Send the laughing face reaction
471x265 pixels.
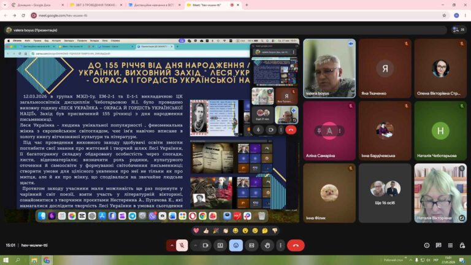pos(235,231)
